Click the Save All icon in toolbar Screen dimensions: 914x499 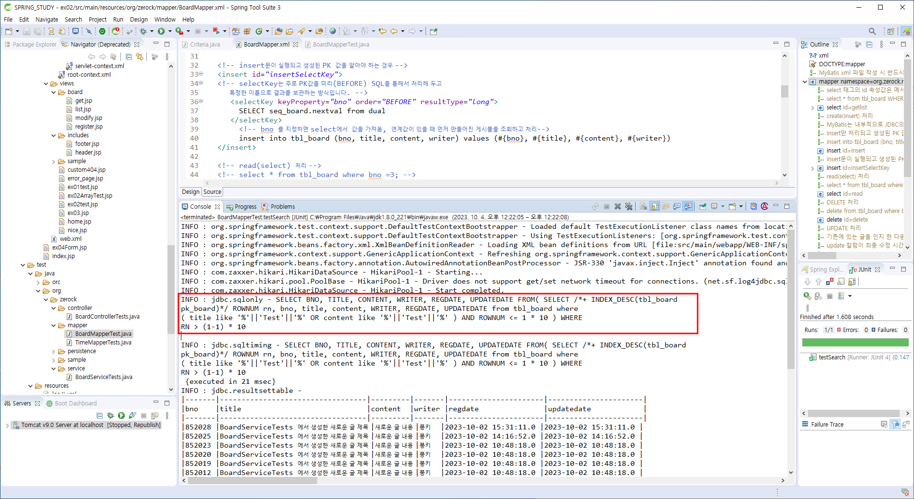point(37,31)
